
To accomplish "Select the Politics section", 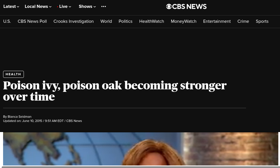I will 126,21.
